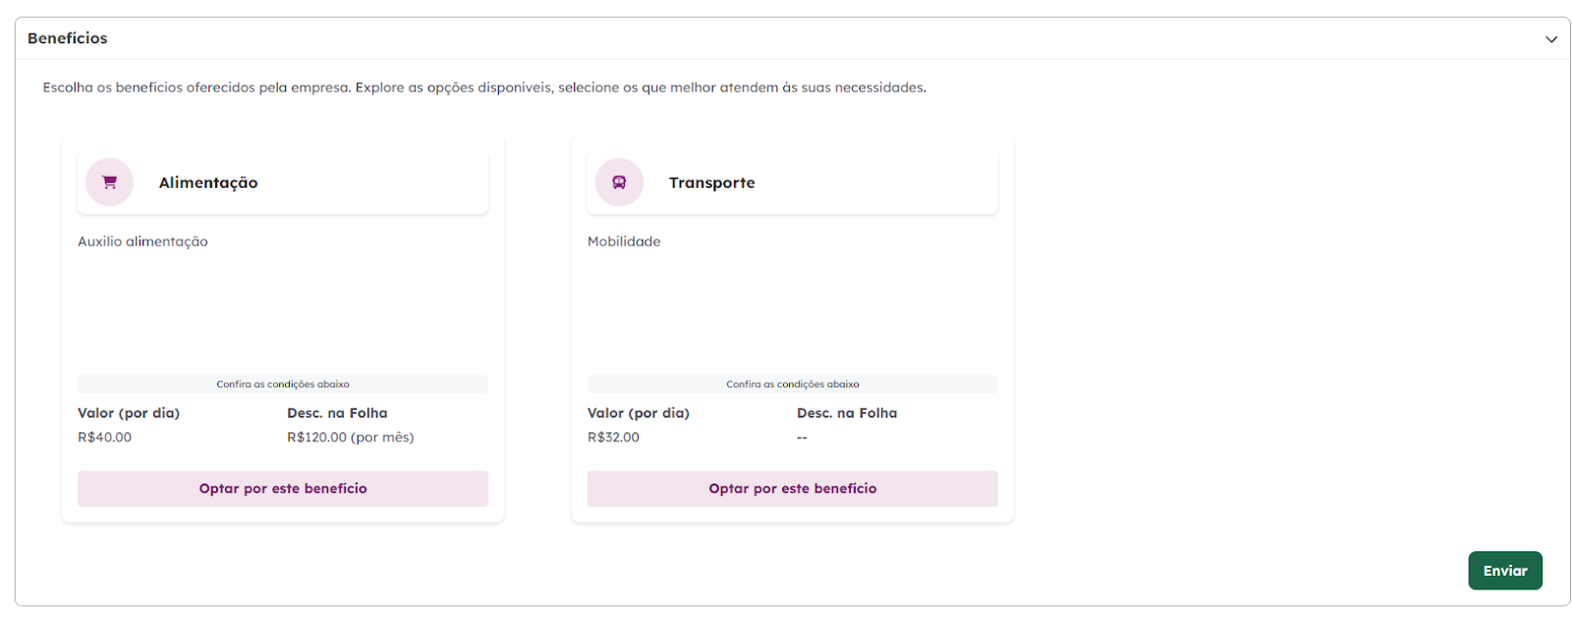The image size is (1572, 624).
Task: Click the shopping cart icon for Alimentação
Action: pos(109,183)
